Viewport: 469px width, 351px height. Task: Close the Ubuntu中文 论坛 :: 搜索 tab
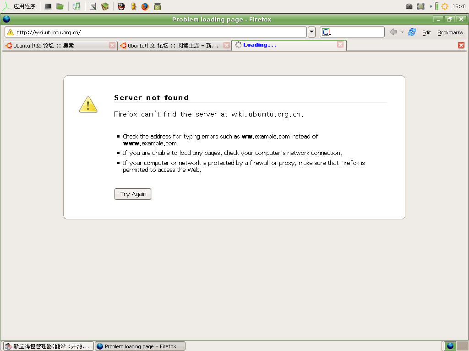[x=112, y=45]
